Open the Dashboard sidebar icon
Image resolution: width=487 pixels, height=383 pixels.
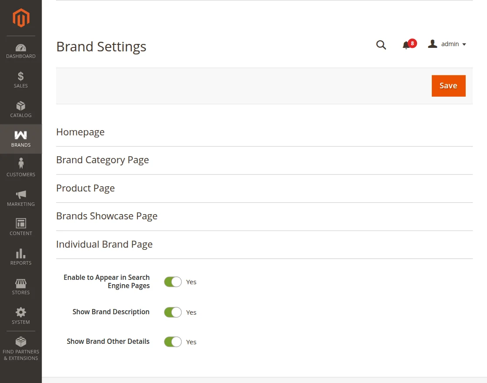[21, 47]
